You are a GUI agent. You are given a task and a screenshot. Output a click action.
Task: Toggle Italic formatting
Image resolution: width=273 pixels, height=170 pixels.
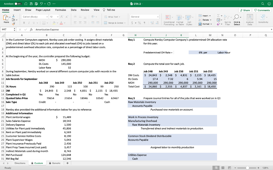click(x=29, y=23)
